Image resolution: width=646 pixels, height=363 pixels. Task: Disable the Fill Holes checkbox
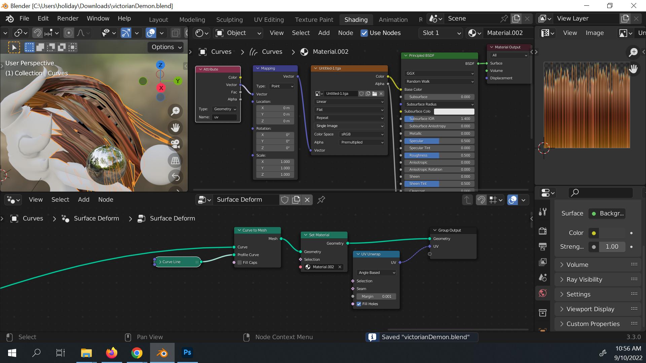359,304
